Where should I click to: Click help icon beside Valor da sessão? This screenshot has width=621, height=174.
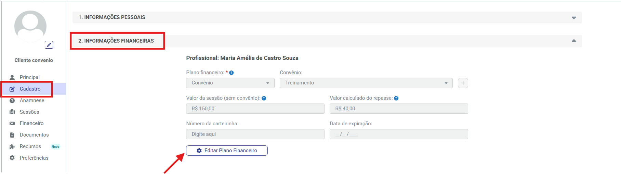click(264, 98)
